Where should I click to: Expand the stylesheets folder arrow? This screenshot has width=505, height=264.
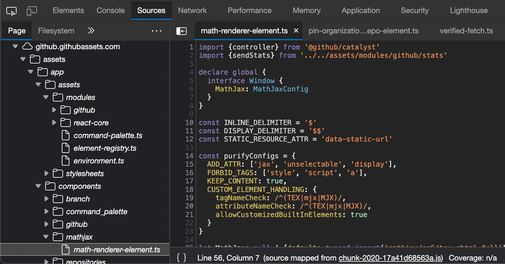[46, 173]
